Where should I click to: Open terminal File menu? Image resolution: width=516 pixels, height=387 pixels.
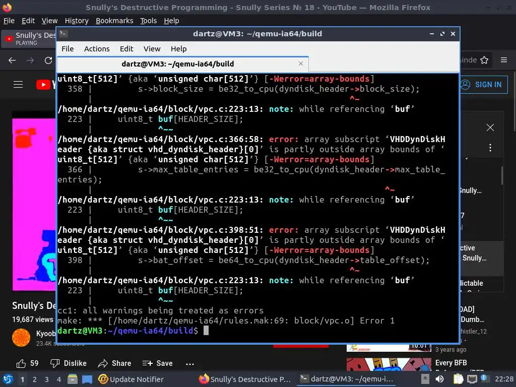(68, 49)
